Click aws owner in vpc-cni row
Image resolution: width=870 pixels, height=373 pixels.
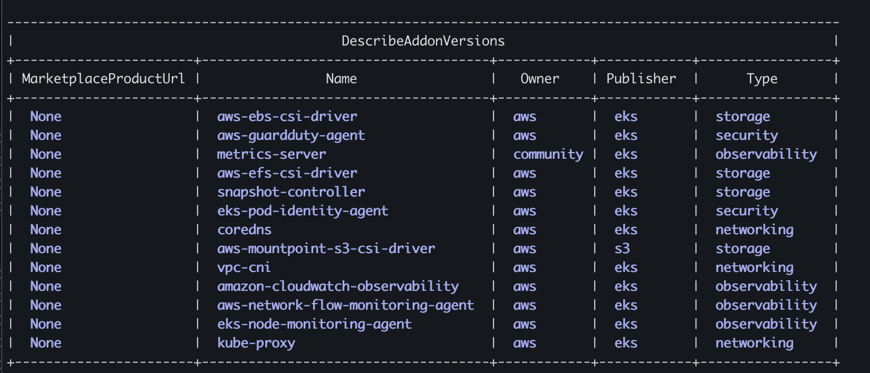[x=525, y=268]
